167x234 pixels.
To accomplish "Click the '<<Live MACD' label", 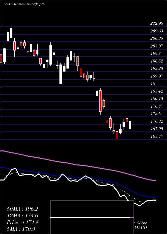I will [x=141, y=225].
